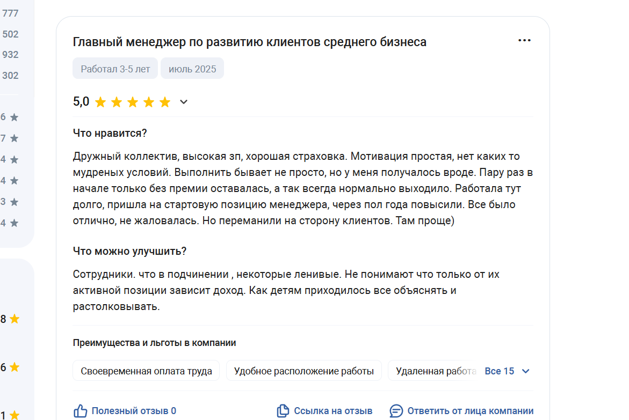The image size is (629, 420).
Task: Click Своевременная оплата труда benefit chip
Action: click(x=146, y=371)
